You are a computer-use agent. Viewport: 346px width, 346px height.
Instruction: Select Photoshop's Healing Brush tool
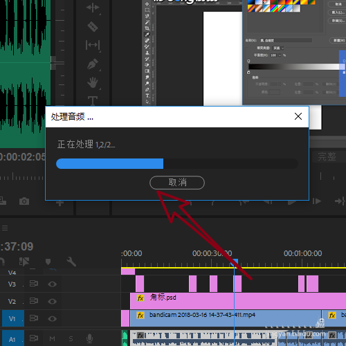pos(147,41)
